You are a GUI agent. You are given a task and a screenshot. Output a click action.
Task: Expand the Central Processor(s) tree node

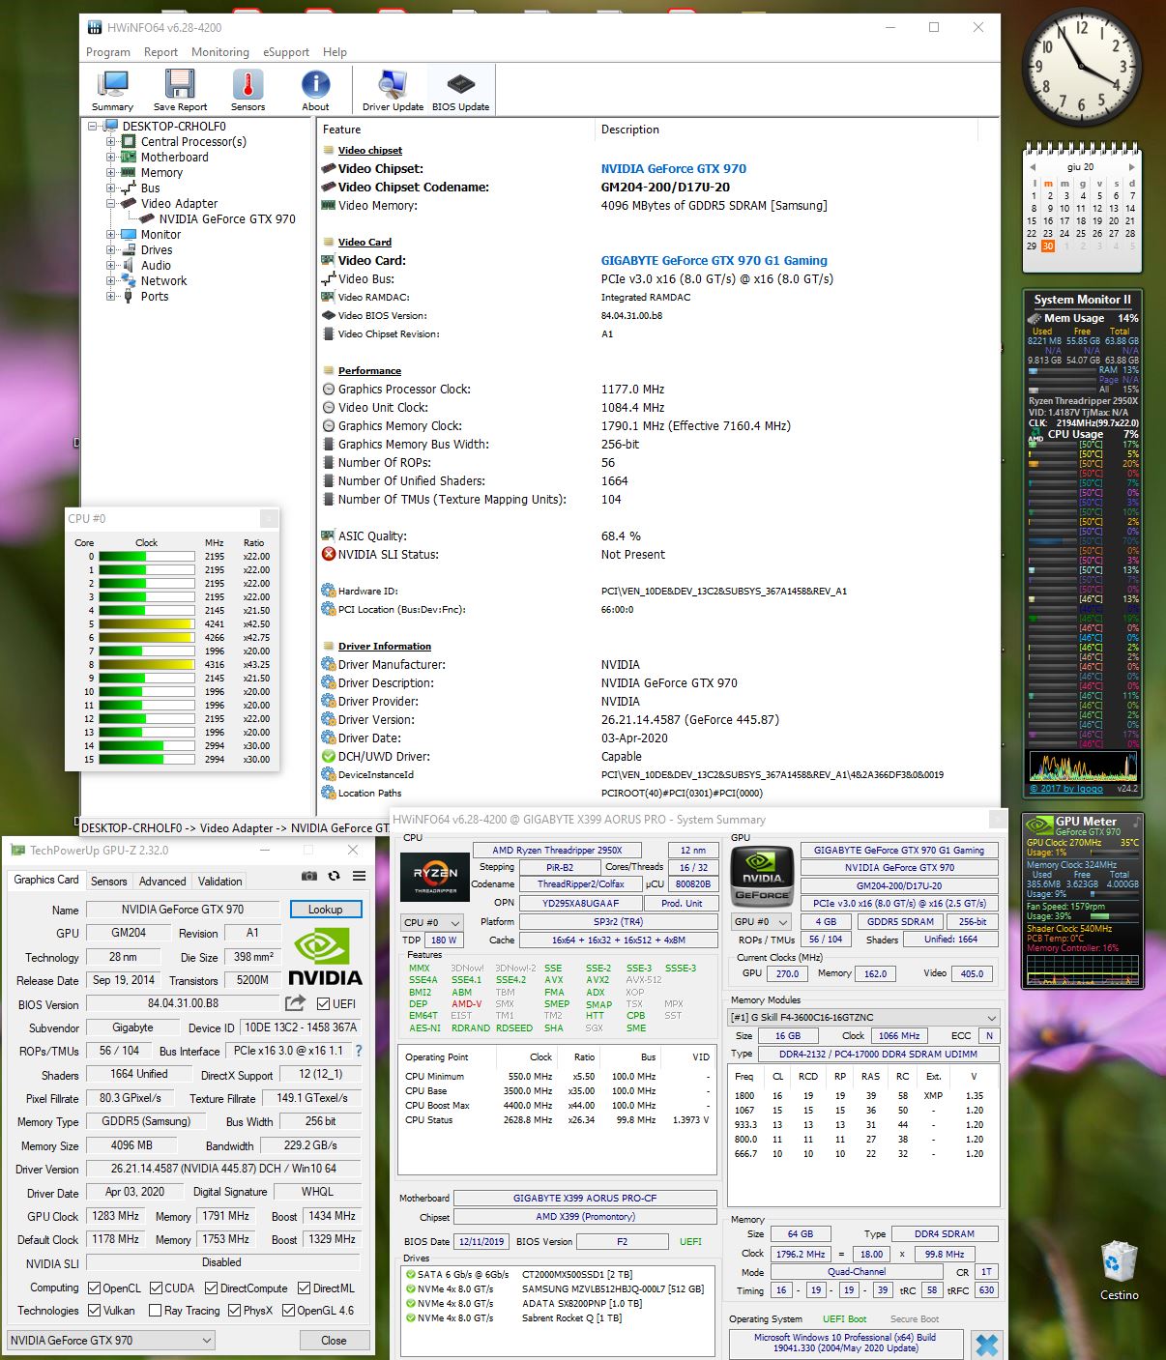[110, 142]
